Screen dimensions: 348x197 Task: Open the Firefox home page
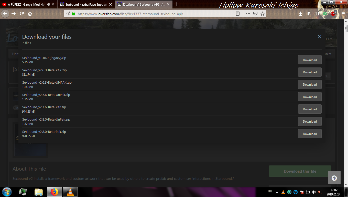click(30, 14)
